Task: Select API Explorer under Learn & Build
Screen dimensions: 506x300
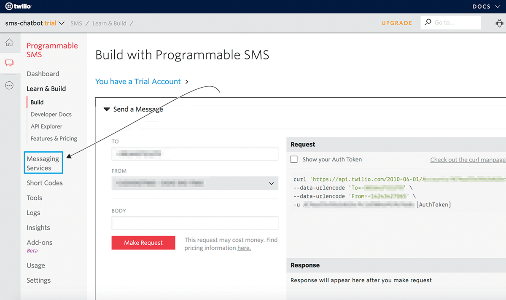Action: pyautogui.click(x=46, y=126)
